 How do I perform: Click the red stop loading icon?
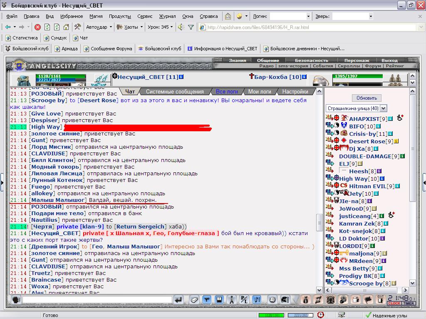(37, 27)
